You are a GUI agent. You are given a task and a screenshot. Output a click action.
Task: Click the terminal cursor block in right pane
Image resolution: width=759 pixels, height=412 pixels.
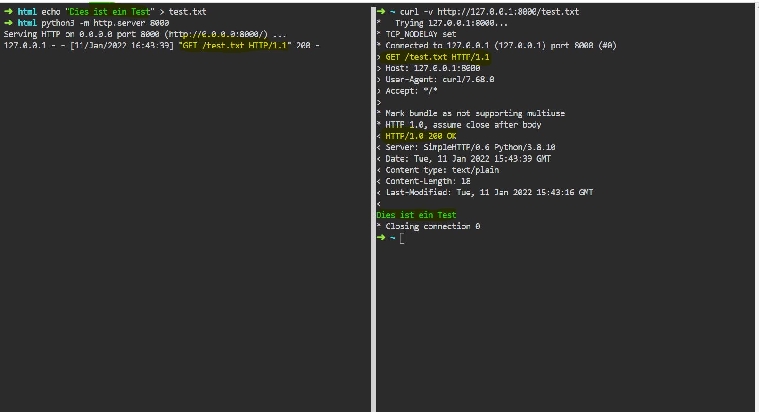click(x=402, y=238)
